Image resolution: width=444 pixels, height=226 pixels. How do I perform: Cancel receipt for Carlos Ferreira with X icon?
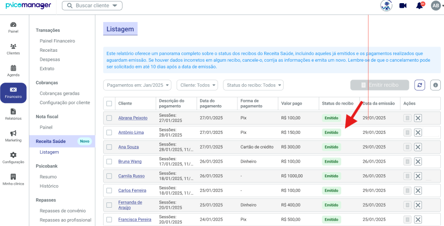(x=418, y=190)
